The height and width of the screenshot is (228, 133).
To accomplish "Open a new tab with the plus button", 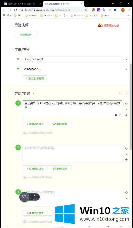I will pyautogui.click(x=88, y=4).
